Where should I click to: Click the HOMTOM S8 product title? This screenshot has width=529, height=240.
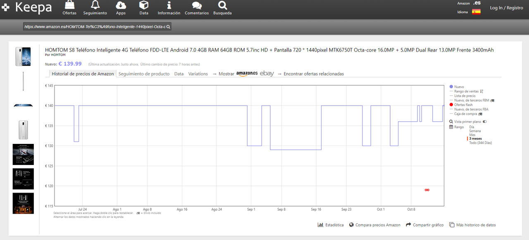(x=269, y=50)
